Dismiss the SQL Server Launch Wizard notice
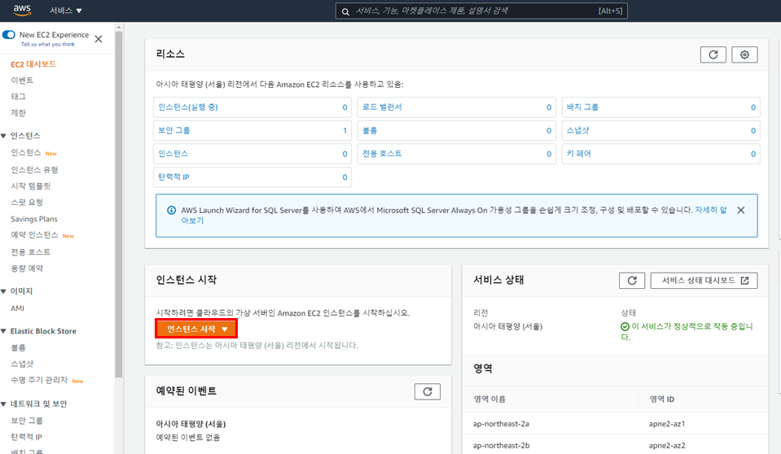The image size is (781, 454). [x=740, y=210]
